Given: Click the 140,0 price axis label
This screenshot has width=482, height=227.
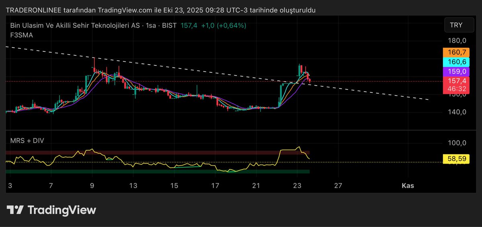Looking at the screenshot, I should tap(457, 112).
